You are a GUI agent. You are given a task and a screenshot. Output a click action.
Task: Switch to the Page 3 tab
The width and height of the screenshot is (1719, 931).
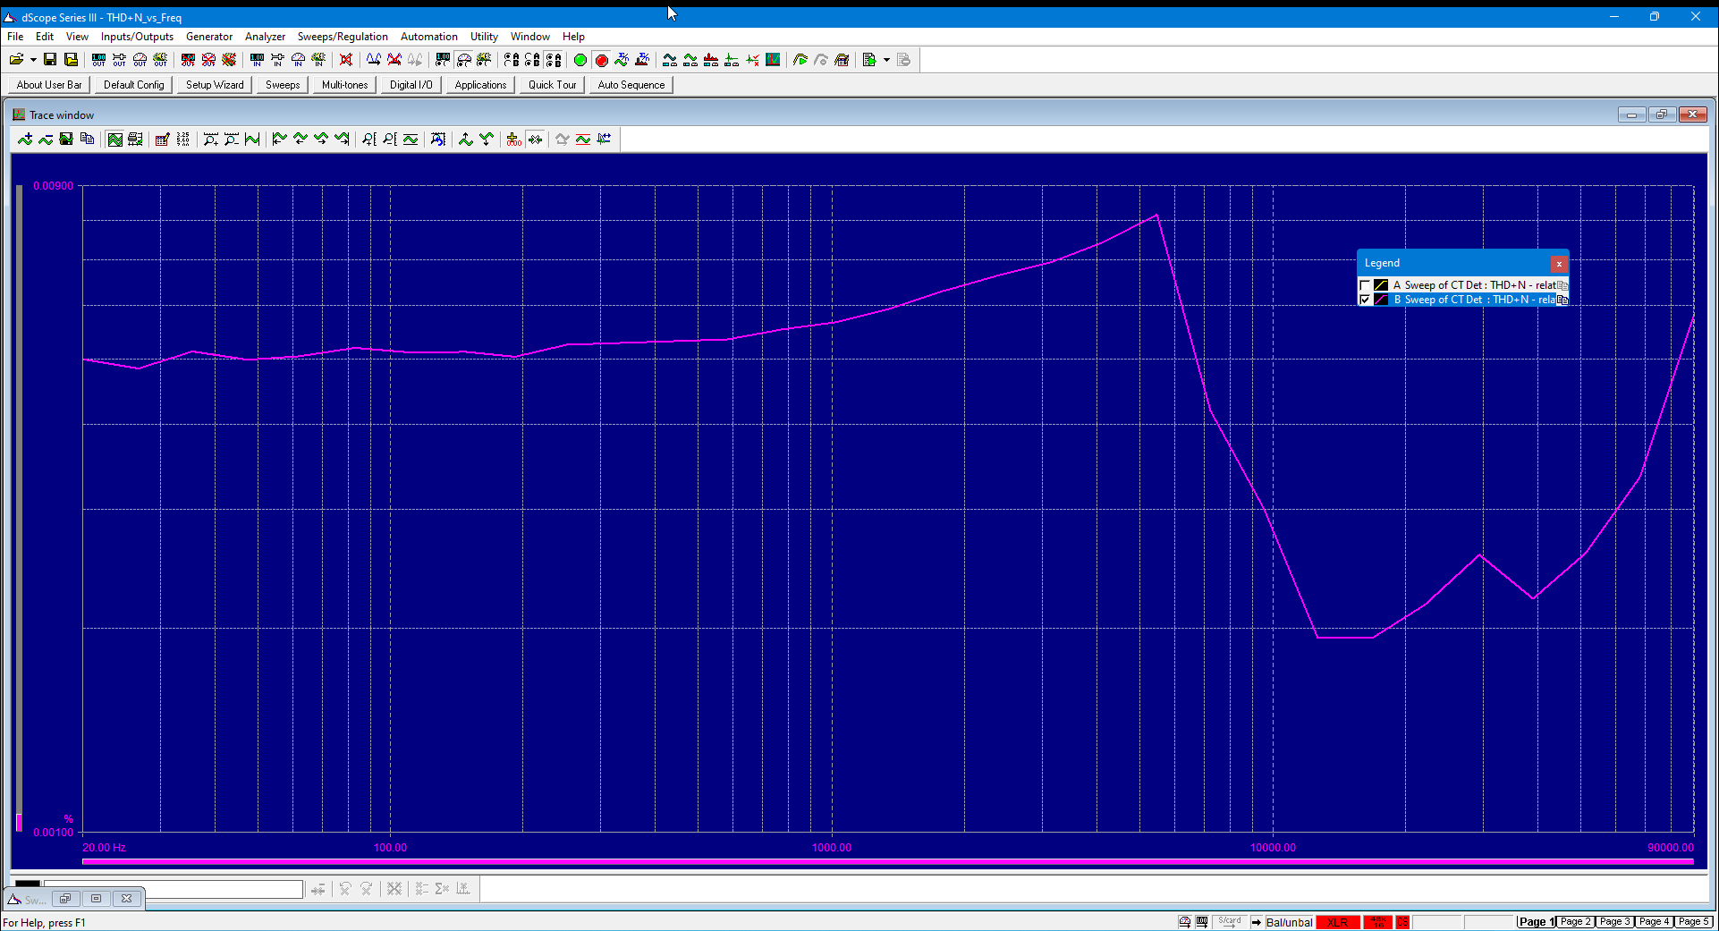[1615, 922]
